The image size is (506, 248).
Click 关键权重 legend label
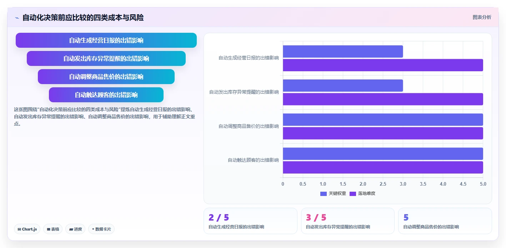pos(337,193)
